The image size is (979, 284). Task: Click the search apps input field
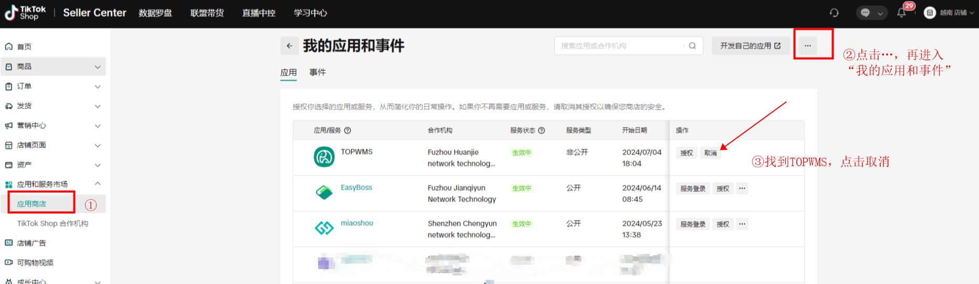[619, 46]
